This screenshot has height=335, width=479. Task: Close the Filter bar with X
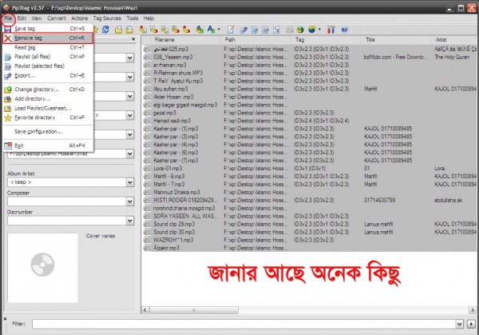(x=6, y=318)
